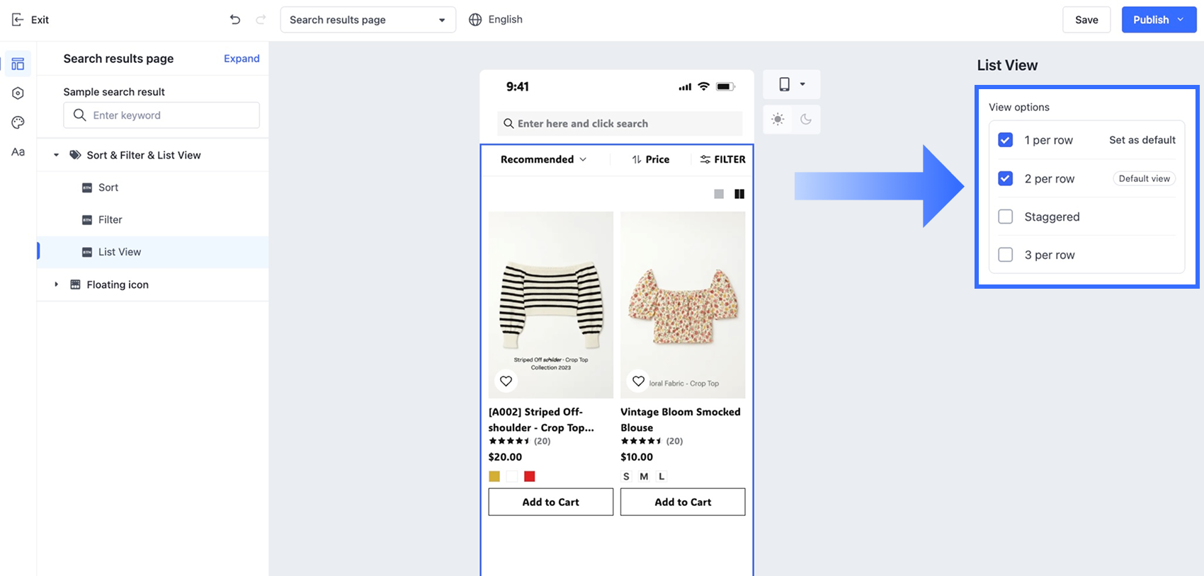Enable the Staggered view checkbox

click(x=1005, y=217)
